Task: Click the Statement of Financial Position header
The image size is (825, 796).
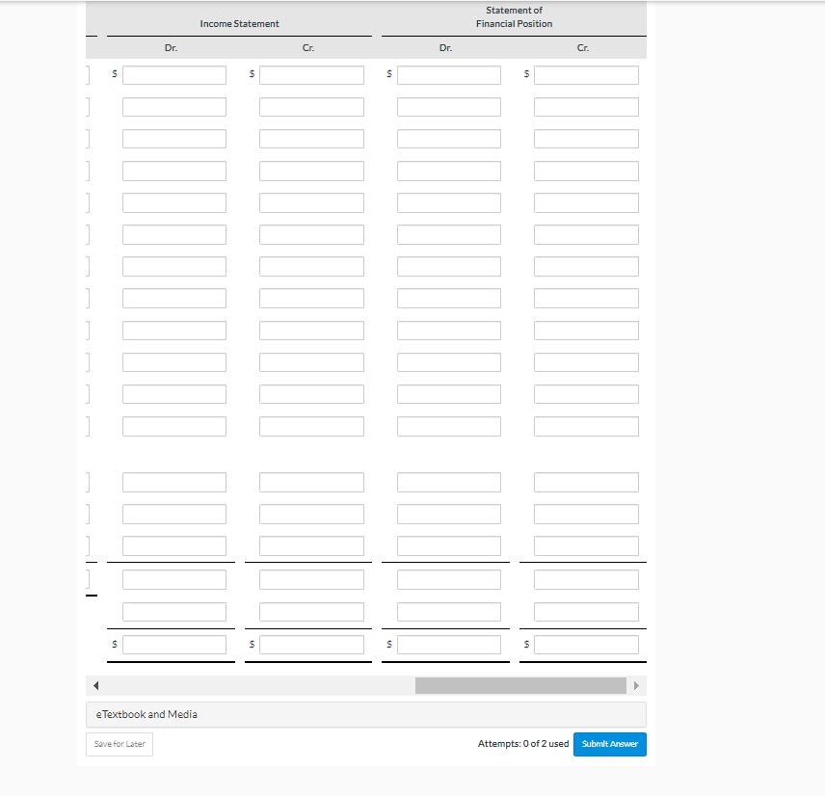Action: coord(513,16)
